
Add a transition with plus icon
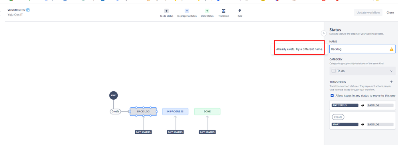pyautogui.click(x=391, y=82)
